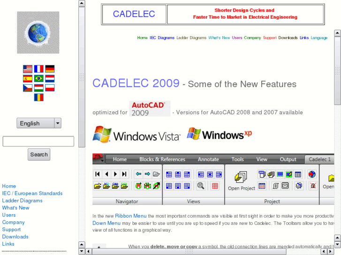Follow the Down Menu hyperlink
Image resolution: width=341 pixels, height=255 pixels.
(106, 223)
